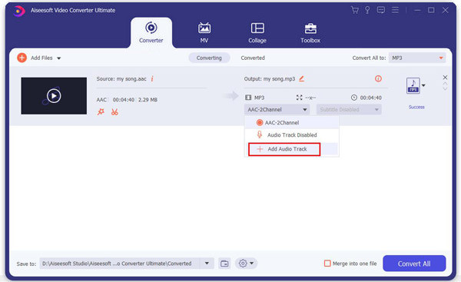Click the Save to path field
461x282 pixels.
[120, 264]
